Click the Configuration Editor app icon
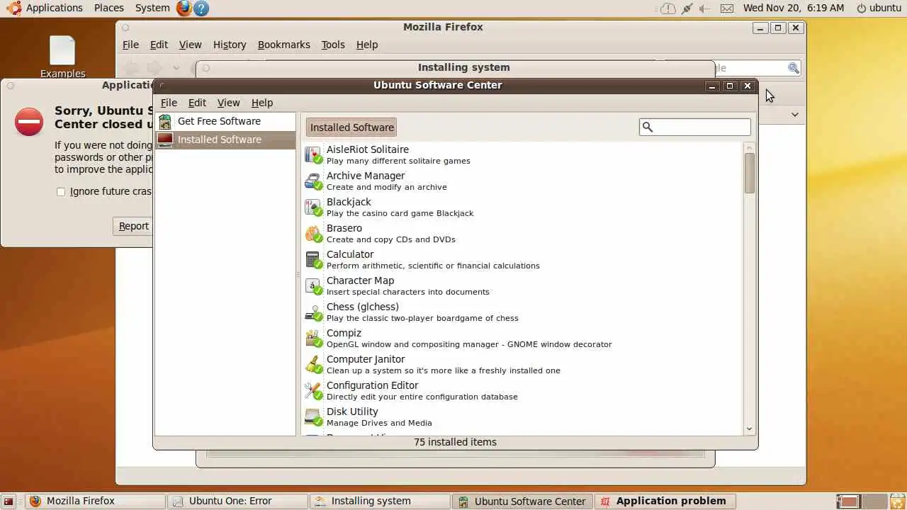 click(313, 391)
